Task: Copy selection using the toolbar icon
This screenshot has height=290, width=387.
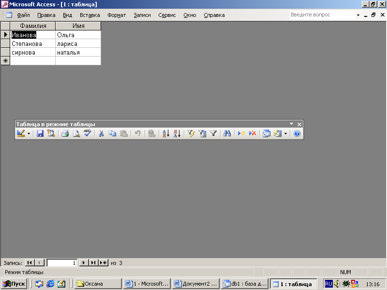Action: pos(113,133)
